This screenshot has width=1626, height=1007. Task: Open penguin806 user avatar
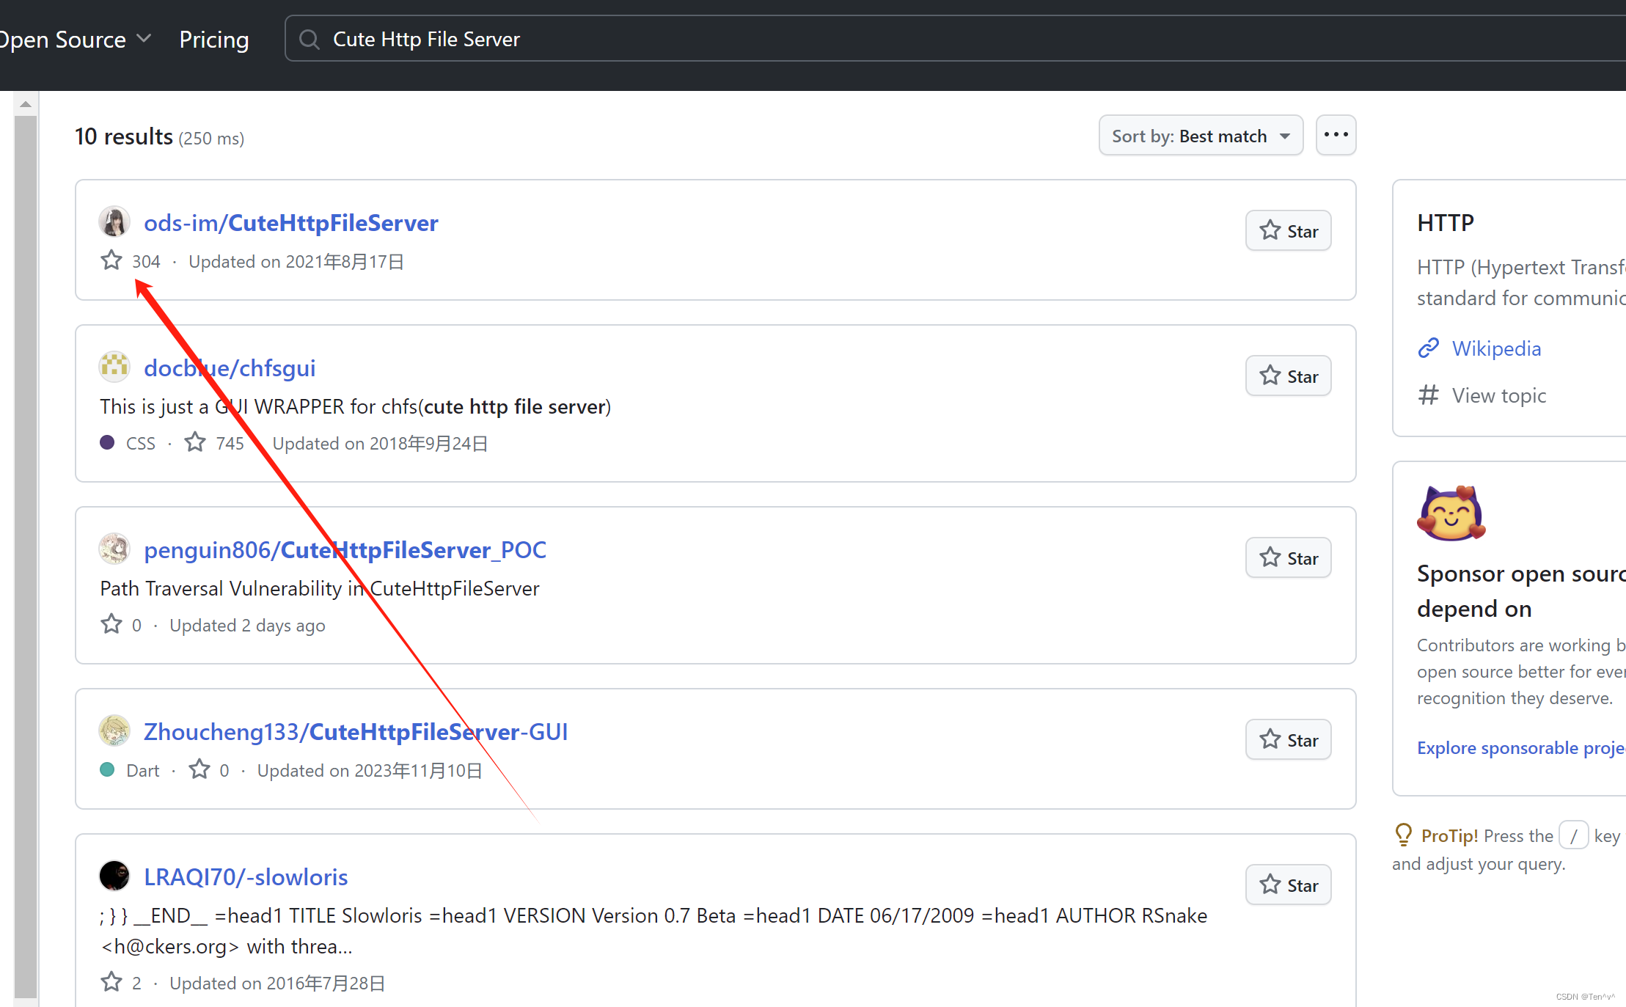114,549
